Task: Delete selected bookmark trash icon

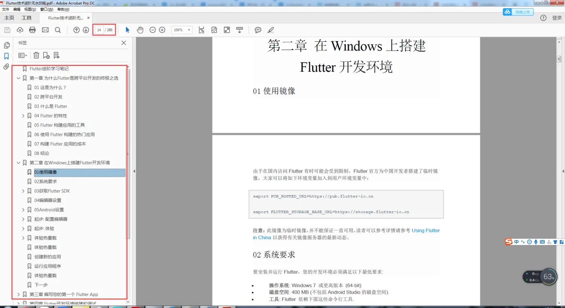Action: pyautogui.click(x=36, y=55)
